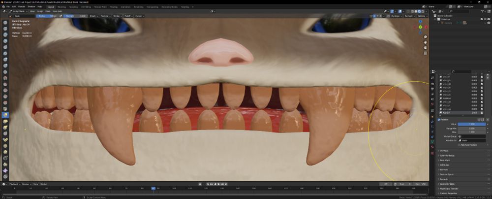Open the Falloff settings dropdown

tap(128, 16)
